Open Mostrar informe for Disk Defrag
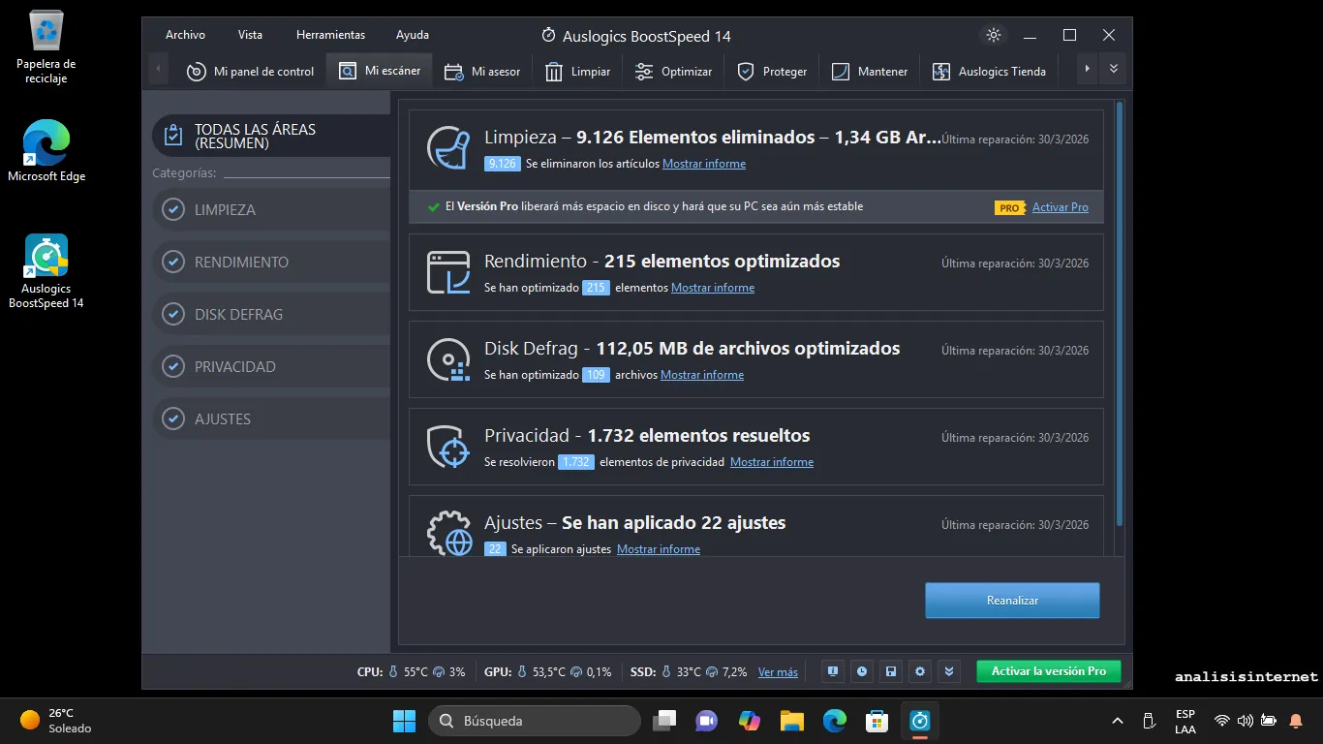 tap(702, 375)
